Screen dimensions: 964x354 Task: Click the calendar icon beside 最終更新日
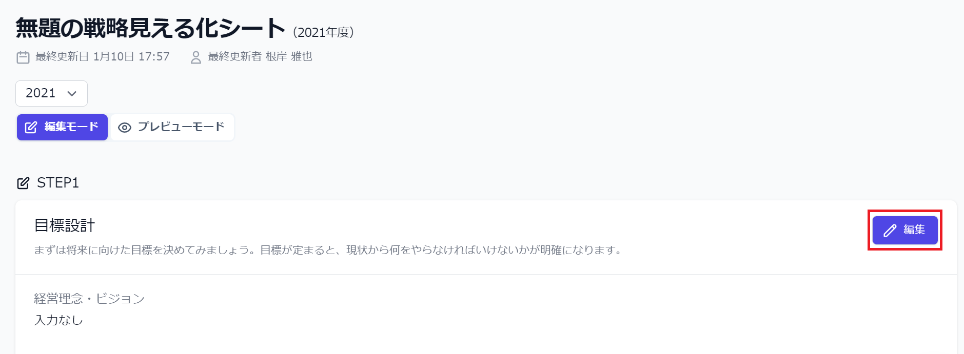tap(23, 57)
